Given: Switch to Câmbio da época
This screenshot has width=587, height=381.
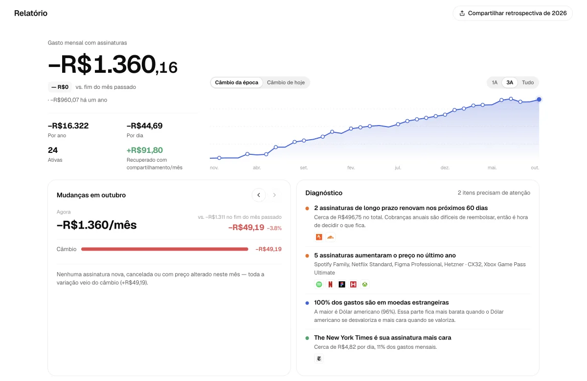Looking at the screenshot, I should [x=237, y=83].
